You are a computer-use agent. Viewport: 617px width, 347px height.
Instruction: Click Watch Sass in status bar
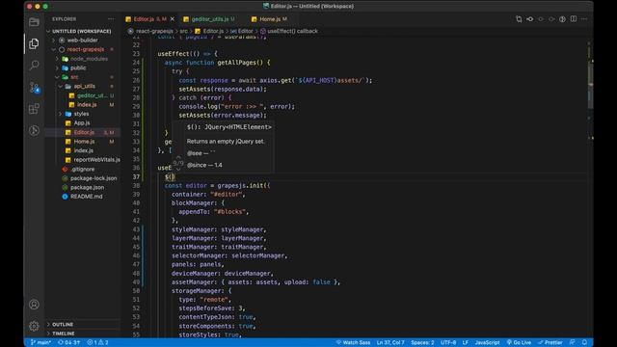point(353,342)
